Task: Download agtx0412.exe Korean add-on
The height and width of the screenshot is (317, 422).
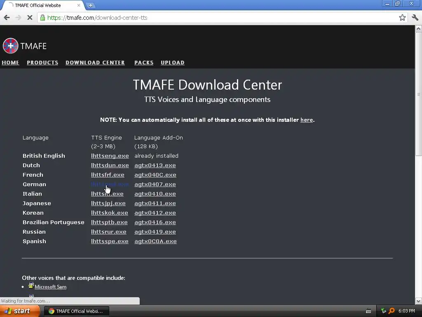Action: (155, 213)
